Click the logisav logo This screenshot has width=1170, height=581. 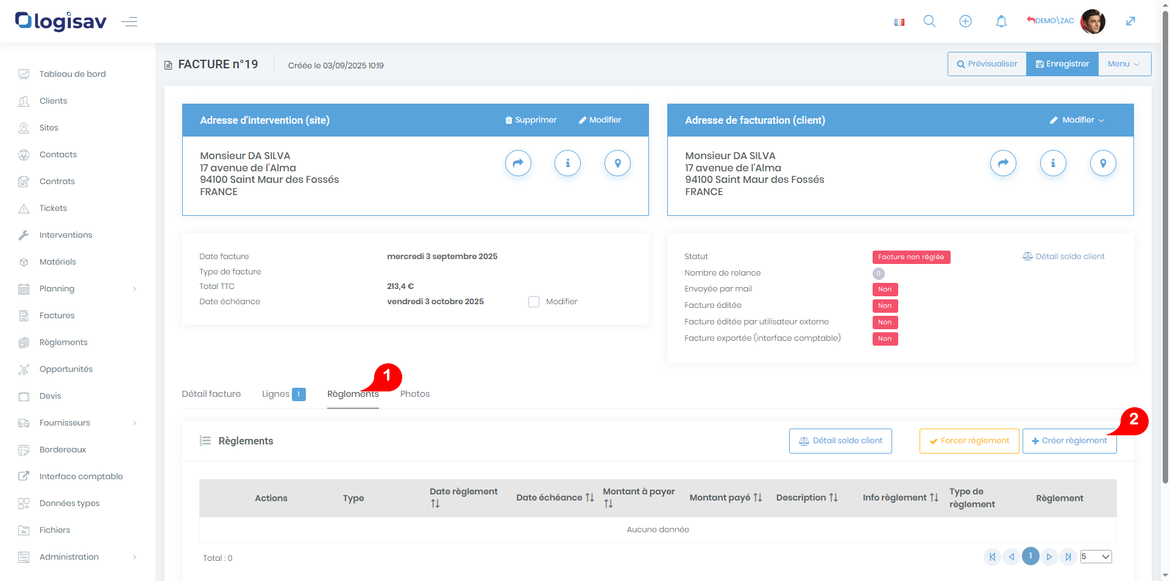pyautogui.click(x=61, y=21)
